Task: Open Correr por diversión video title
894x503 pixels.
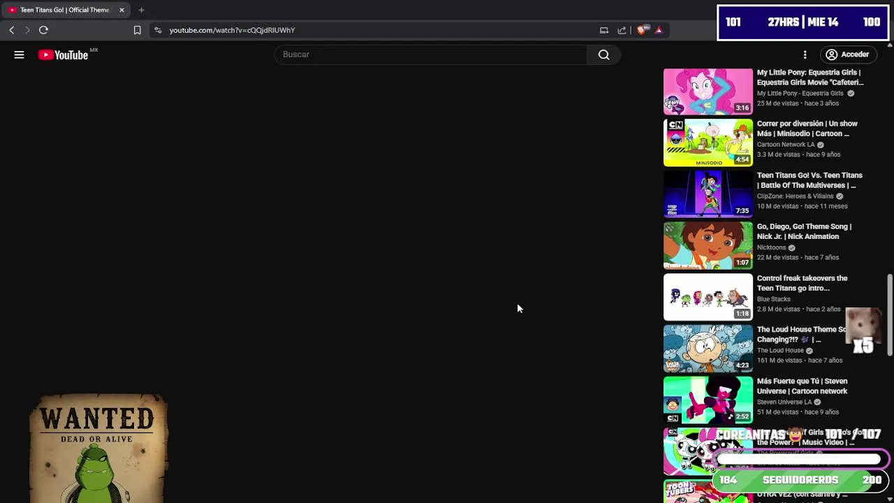Action: tap(807, 129)
